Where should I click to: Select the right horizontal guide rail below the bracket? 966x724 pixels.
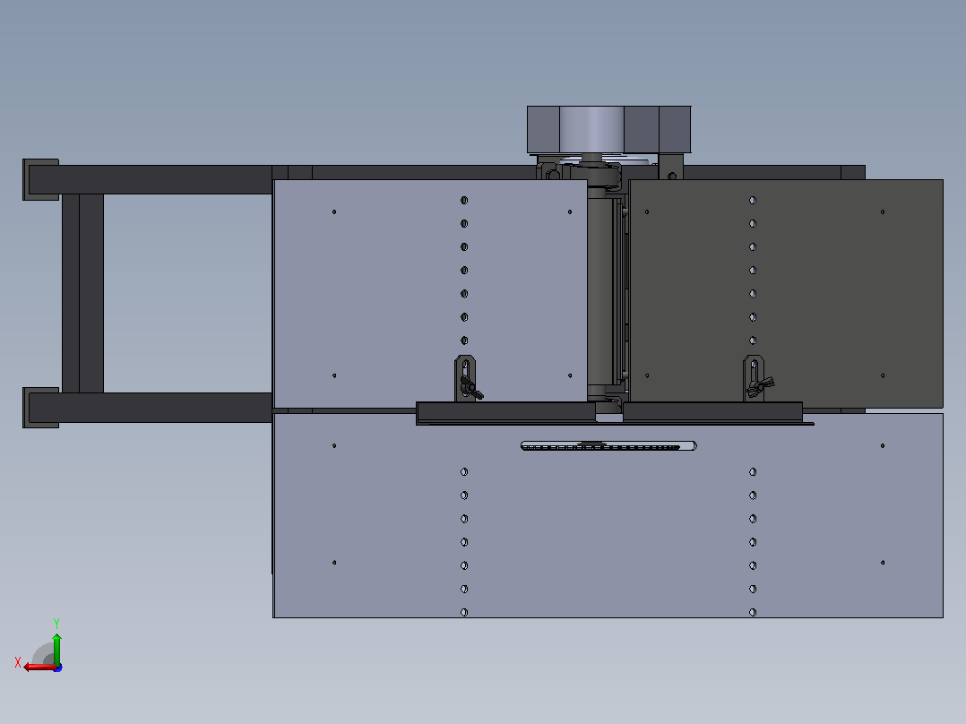tap(712, 411)
